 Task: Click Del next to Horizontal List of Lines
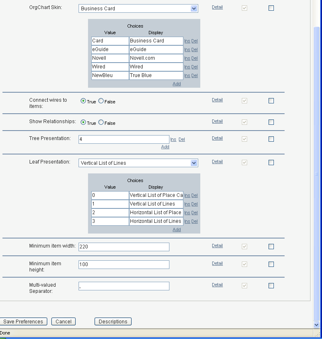pos(195,221)
